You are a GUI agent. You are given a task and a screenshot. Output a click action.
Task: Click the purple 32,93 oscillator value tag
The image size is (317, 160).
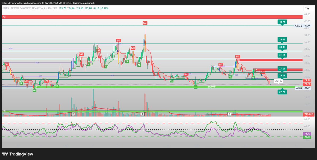(x=307, y=134)
